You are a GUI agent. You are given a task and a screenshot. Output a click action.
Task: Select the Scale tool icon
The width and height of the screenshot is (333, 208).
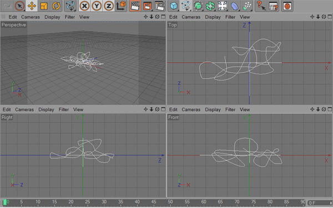pos(44,6)
